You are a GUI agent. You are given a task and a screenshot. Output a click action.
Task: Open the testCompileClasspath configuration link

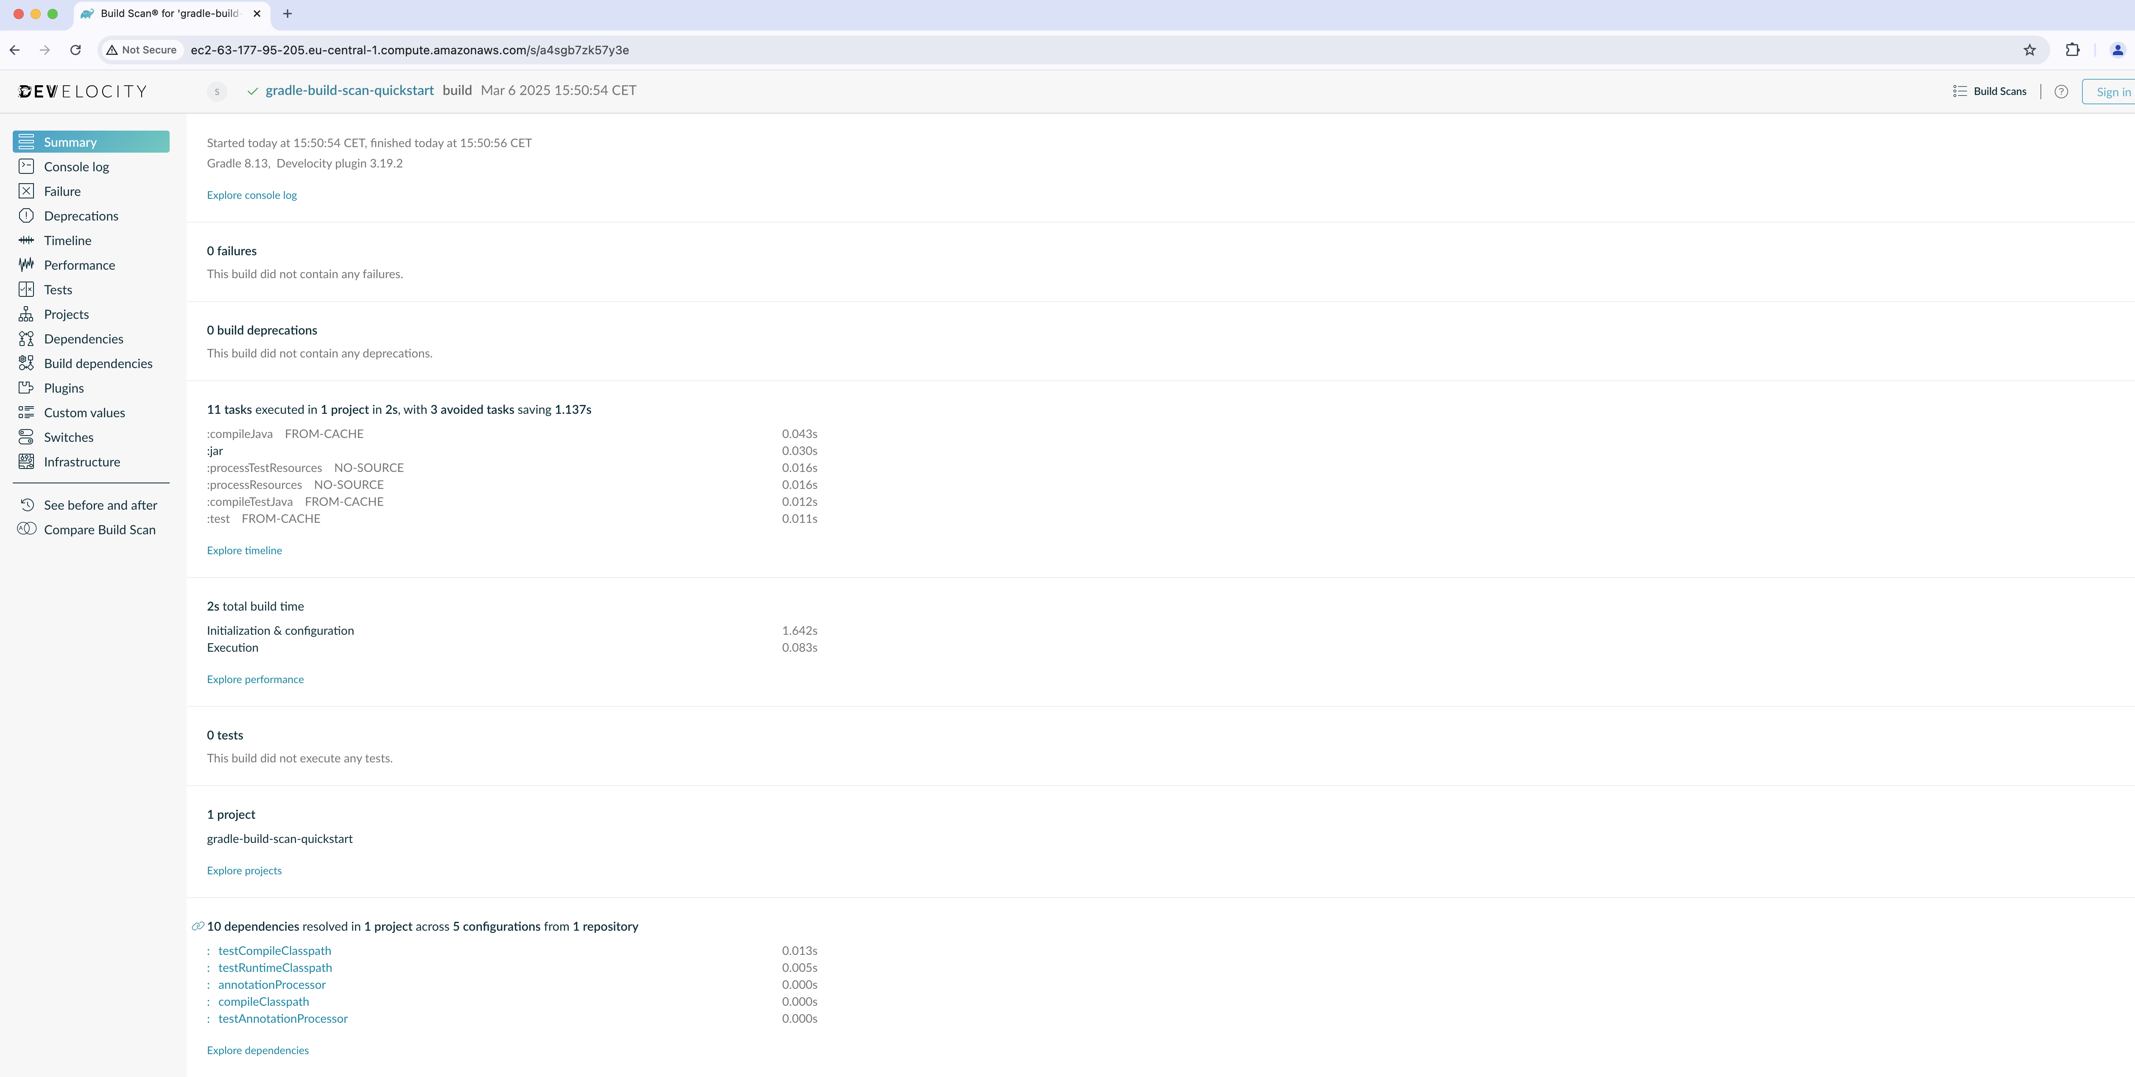(x=274, y=951)
